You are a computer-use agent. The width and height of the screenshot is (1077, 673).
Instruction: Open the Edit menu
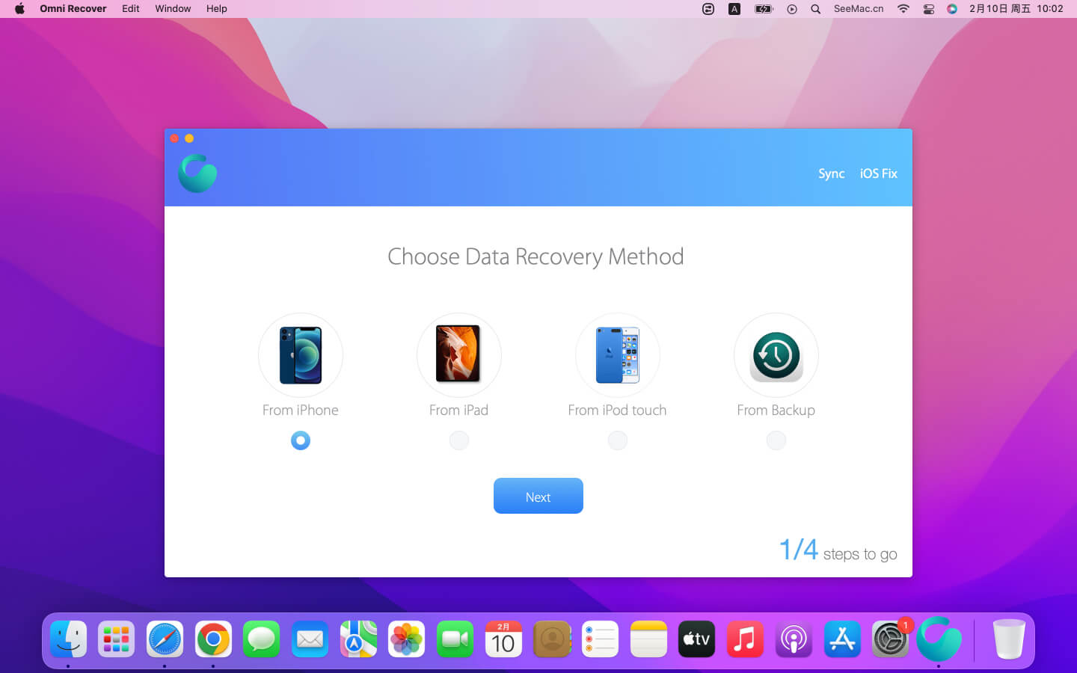[131, 9]
